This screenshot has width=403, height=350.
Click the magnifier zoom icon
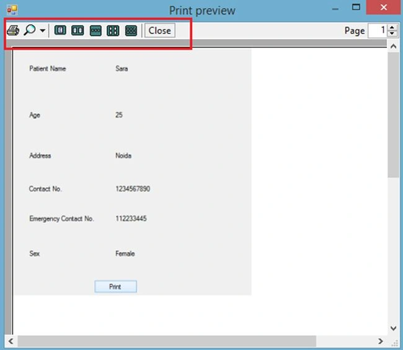pyautogui.click(x=30, y=30)
